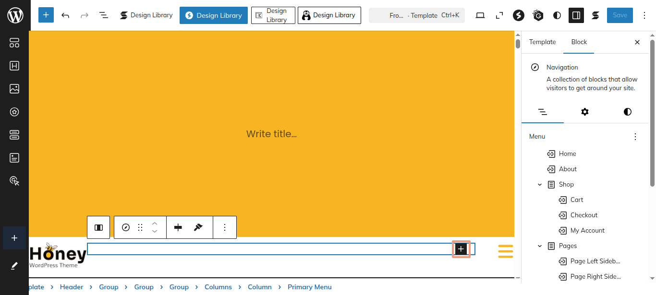Select Columns in the breadcrumb

pyautogui.click(x=218, y=287)
